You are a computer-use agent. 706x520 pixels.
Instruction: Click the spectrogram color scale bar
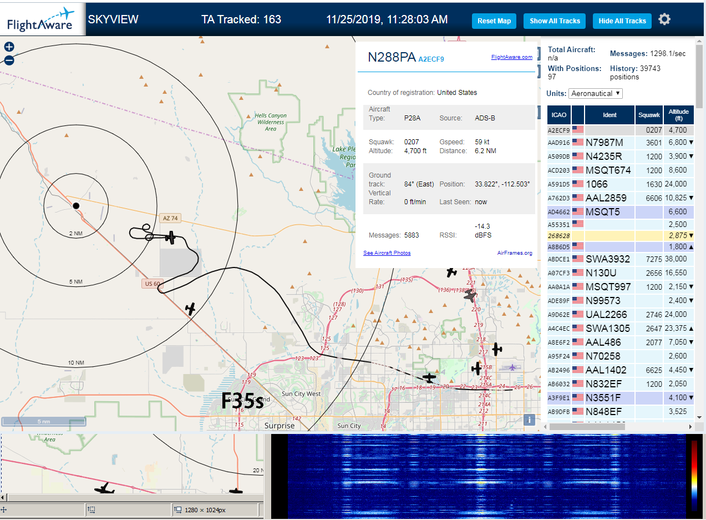[x=694, y=475]
